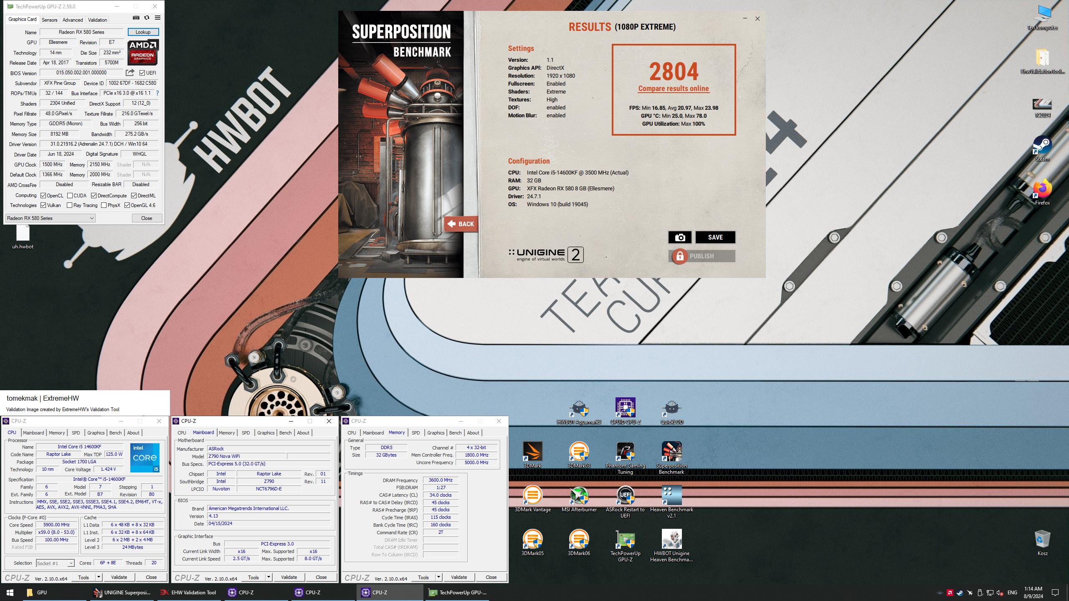Launch 3DMark05 desktop icon

click(x=532, y=543)
